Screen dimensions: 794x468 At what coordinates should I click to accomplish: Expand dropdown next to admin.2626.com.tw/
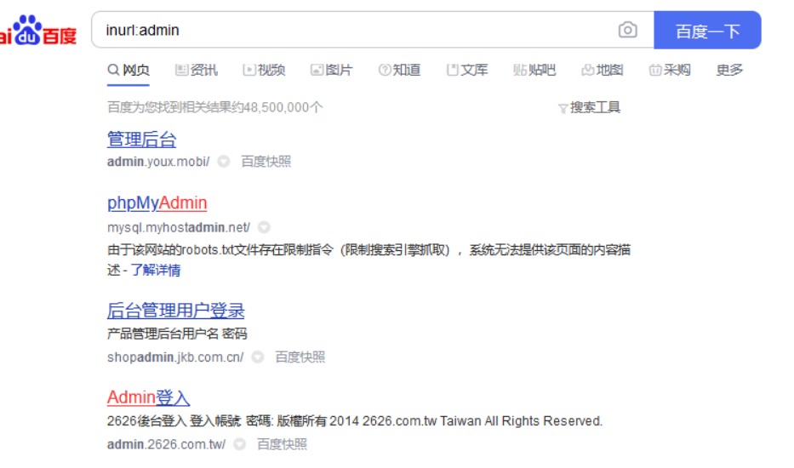point(239,444)
